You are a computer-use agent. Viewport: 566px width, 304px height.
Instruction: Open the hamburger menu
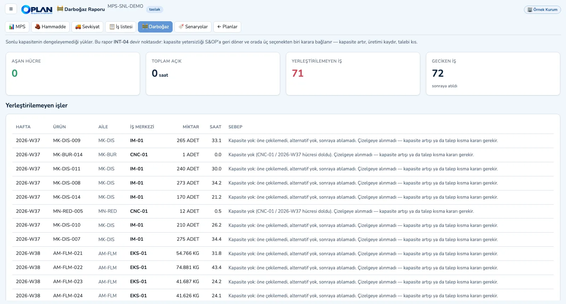click(x=11, y=9)
